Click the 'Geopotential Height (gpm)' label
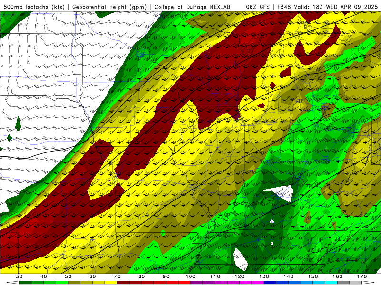 [110, 7]
